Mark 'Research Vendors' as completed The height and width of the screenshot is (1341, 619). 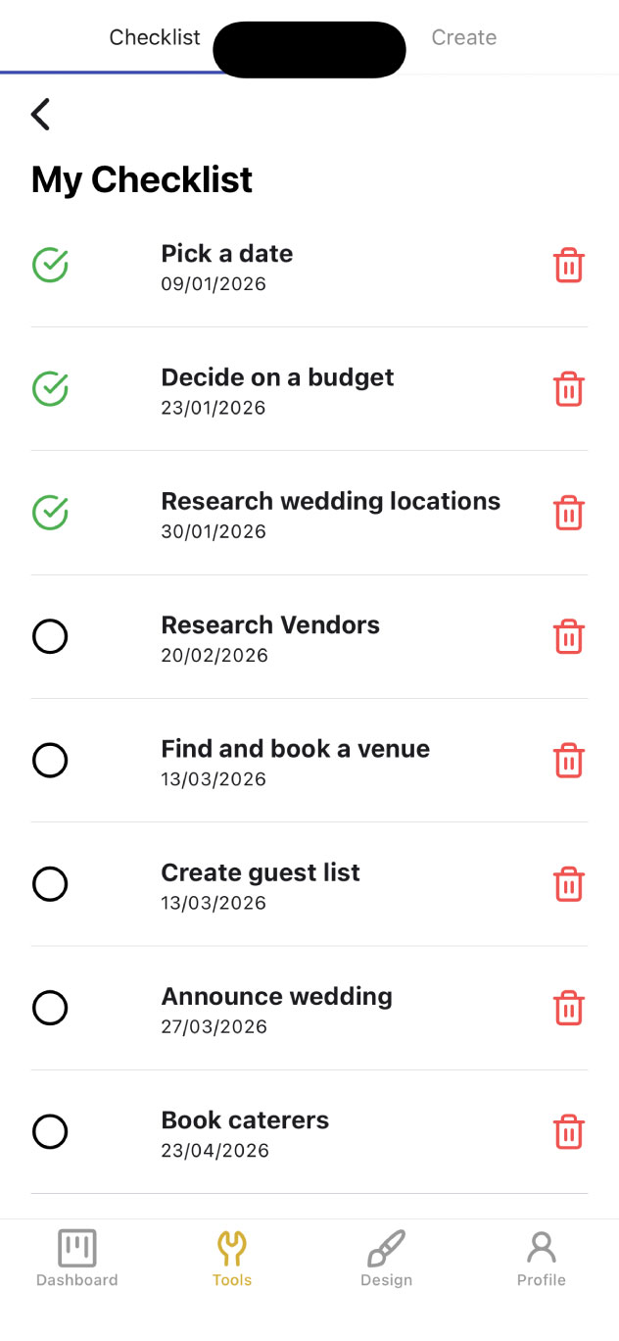(x=50, y=636)
